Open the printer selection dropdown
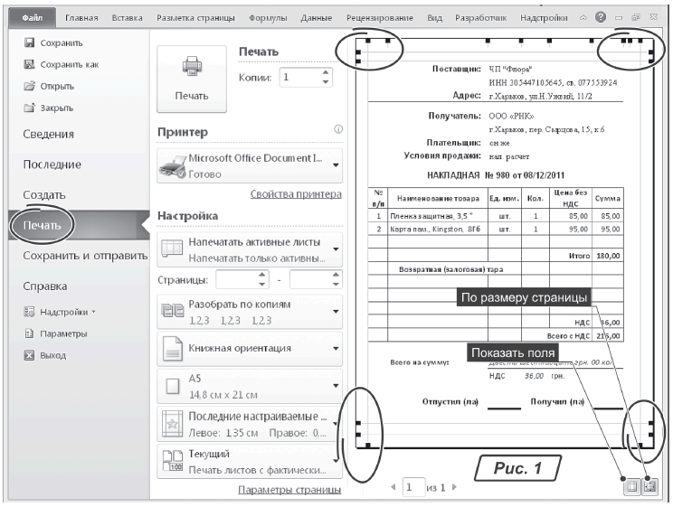 tap(251, 165)
